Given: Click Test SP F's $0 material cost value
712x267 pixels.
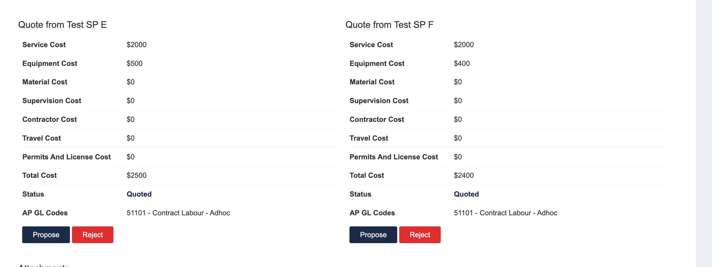Looking at the screenshot, I should point(458,82).
